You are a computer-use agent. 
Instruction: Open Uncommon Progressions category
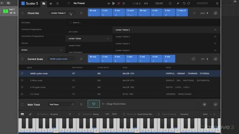(x=32, y=36)
